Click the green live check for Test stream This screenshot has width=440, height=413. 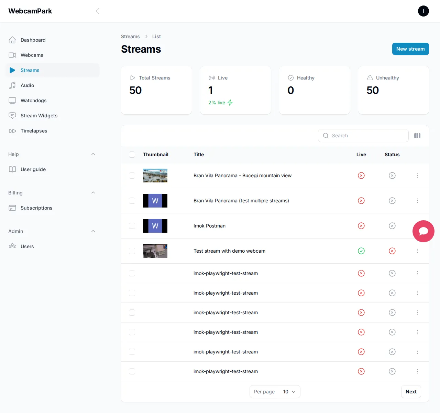361,251
